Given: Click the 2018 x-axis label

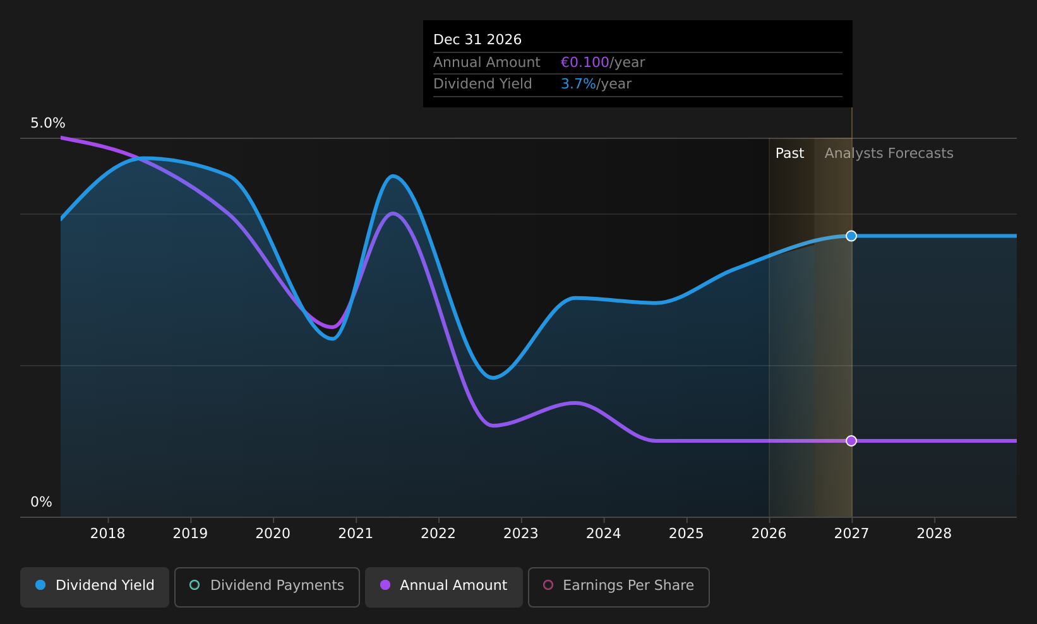Looking at the screenshot, I should 107,534.
